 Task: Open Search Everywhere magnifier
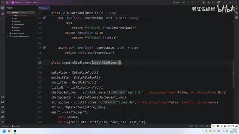tap(213, 3)
